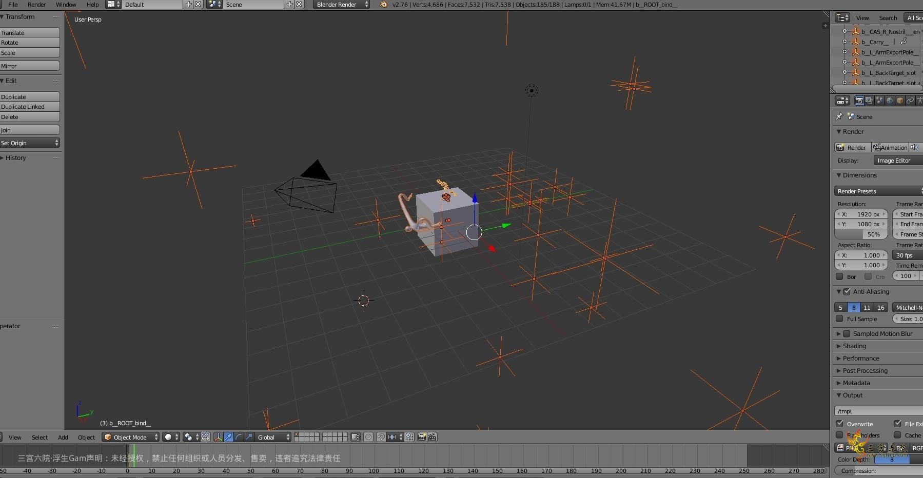Image resolution: width=923 pixels, height=478 pixels.
Task: Choose 16 anti-aliasing samples
Action: pyautogui.click(x=880, y=307)
